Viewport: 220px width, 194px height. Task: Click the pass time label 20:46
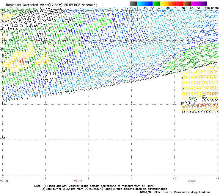click(191, 181)
